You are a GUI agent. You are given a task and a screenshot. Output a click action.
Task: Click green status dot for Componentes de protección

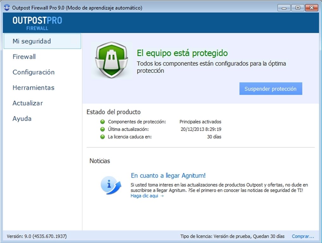102,122
